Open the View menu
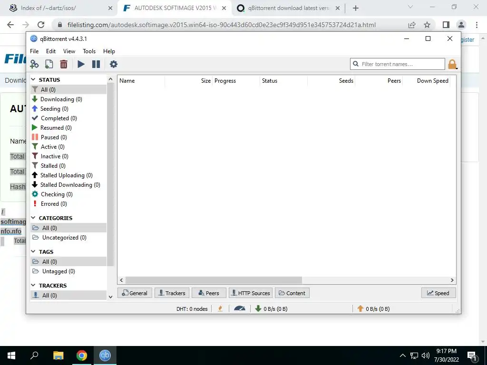This screenshot has height=365, width=487. pos(69,51)
